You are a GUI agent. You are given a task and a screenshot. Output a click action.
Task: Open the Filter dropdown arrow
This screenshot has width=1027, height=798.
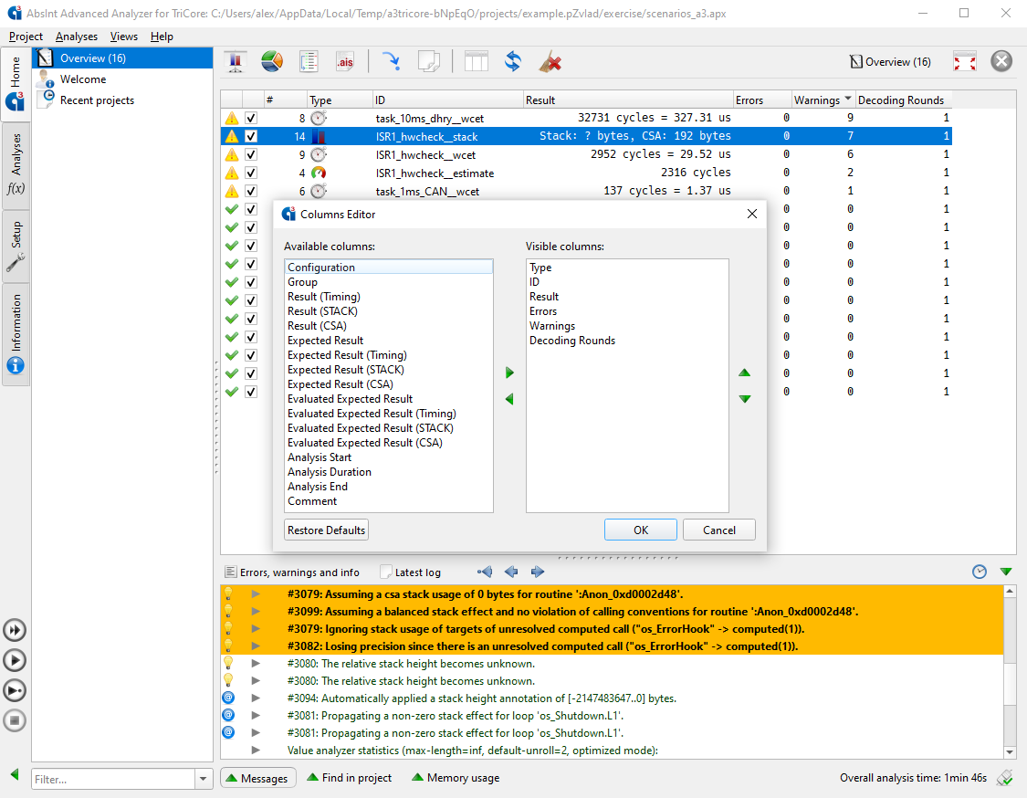pyautogui.click(x=203, y=779)
